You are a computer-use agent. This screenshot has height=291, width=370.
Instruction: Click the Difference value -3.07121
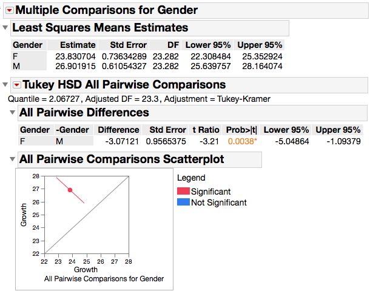(x=123, y=141)
